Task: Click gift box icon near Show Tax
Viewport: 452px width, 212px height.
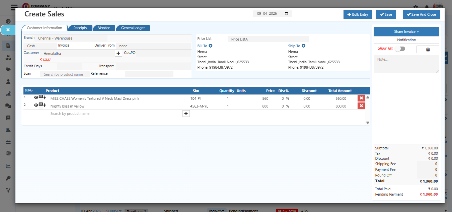Action: tap(427, 49)
